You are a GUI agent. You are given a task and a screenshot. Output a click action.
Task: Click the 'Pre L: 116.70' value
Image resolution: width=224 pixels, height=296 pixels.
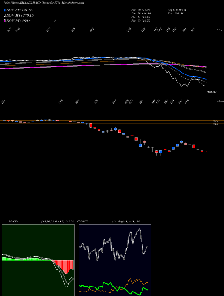141,17
